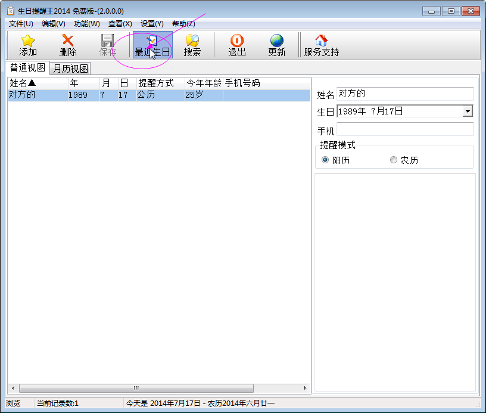Screen dimensions: 486x413
Task: Click the 添加 star icon
Action: pos(28,41)
